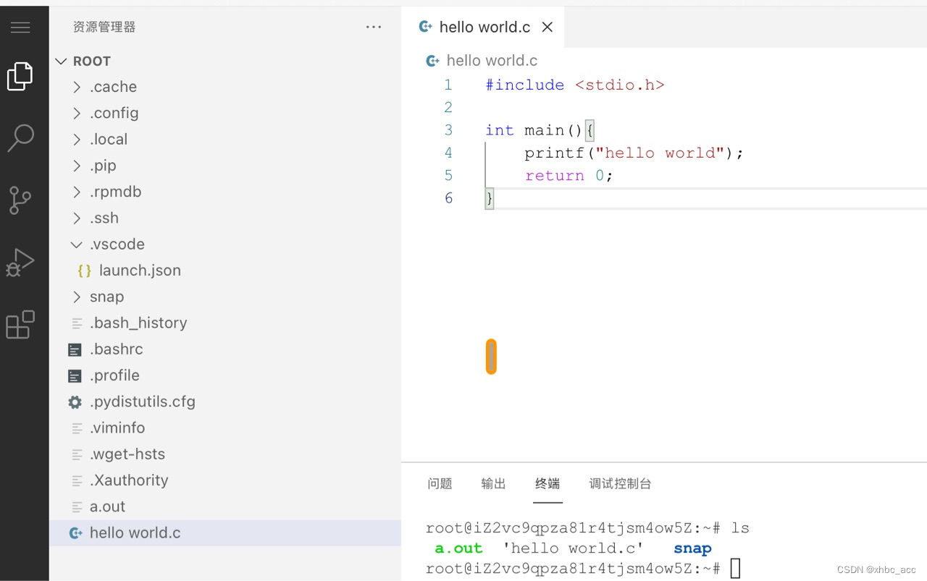Click the 资源管理器 panel title
This screenshot has width=927, height=581.
pyautogui.click(x=104, y=27)
